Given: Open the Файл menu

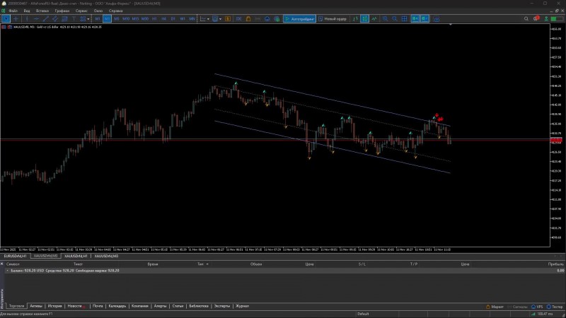Looking at the screenshot, I should click(x=13, y=11).
